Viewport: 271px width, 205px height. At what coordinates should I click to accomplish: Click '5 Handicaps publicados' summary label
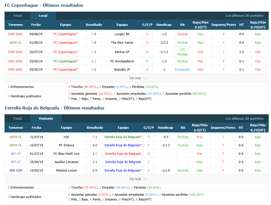click(24, 96)
